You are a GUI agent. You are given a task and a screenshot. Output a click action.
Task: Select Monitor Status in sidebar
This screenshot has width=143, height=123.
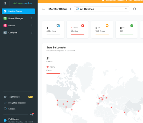click(x=18, y=11)
